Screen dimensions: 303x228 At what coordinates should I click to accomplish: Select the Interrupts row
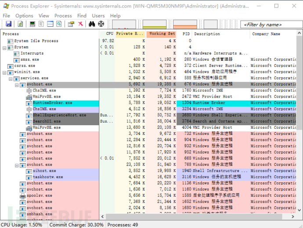pyautogui.click(x=148, y=53)
